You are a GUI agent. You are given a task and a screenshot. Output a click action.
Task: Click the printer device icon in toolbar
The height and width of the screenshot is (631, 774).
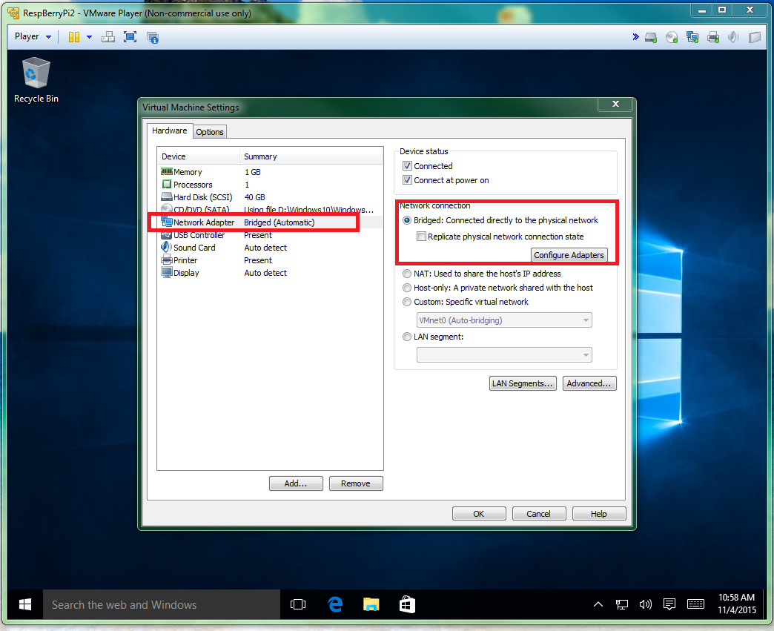point(713,38)
